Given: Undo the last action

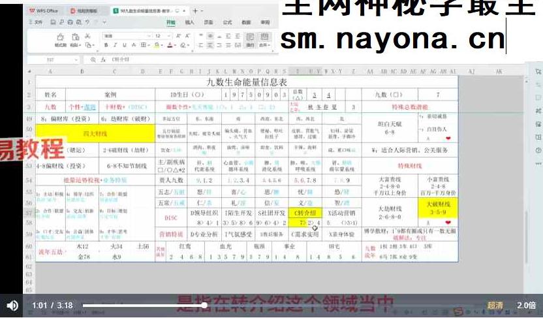Looking at the screenshot, I should pyautogui.click(x=87, y=22).
